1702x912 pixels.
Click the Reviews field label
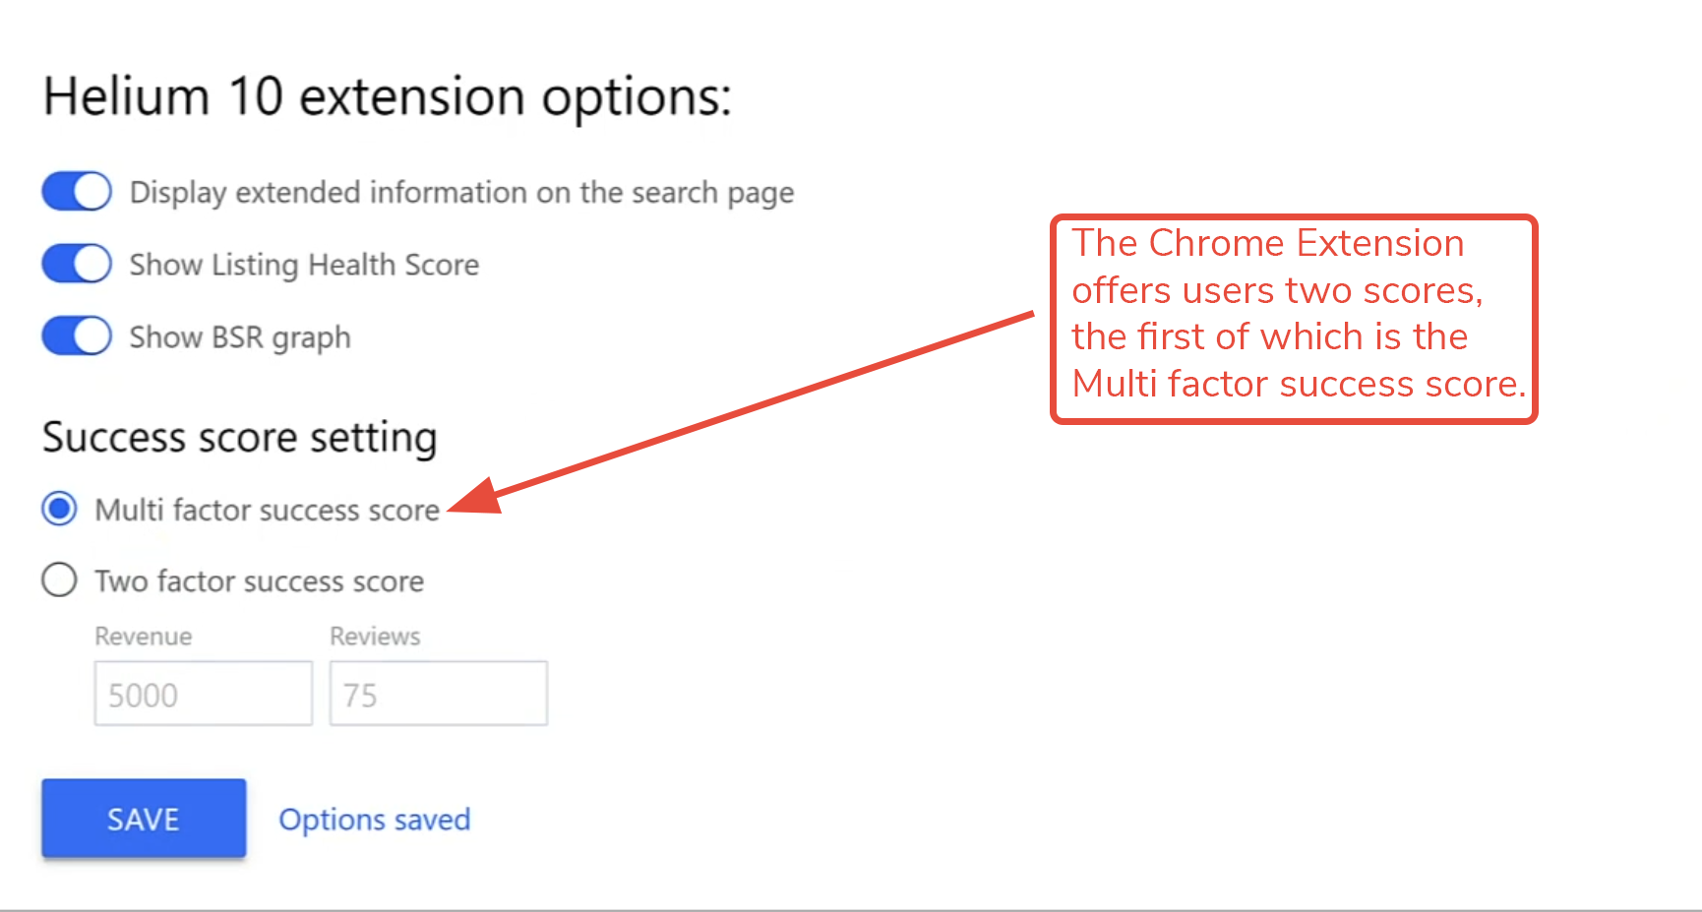tap(375, 636)
